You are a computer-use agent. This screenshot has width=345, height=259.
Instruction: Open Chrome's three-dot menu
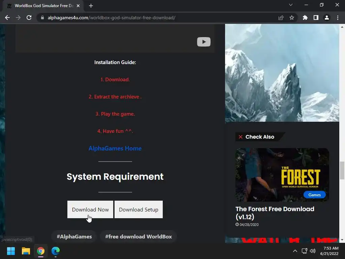point(338,18)
